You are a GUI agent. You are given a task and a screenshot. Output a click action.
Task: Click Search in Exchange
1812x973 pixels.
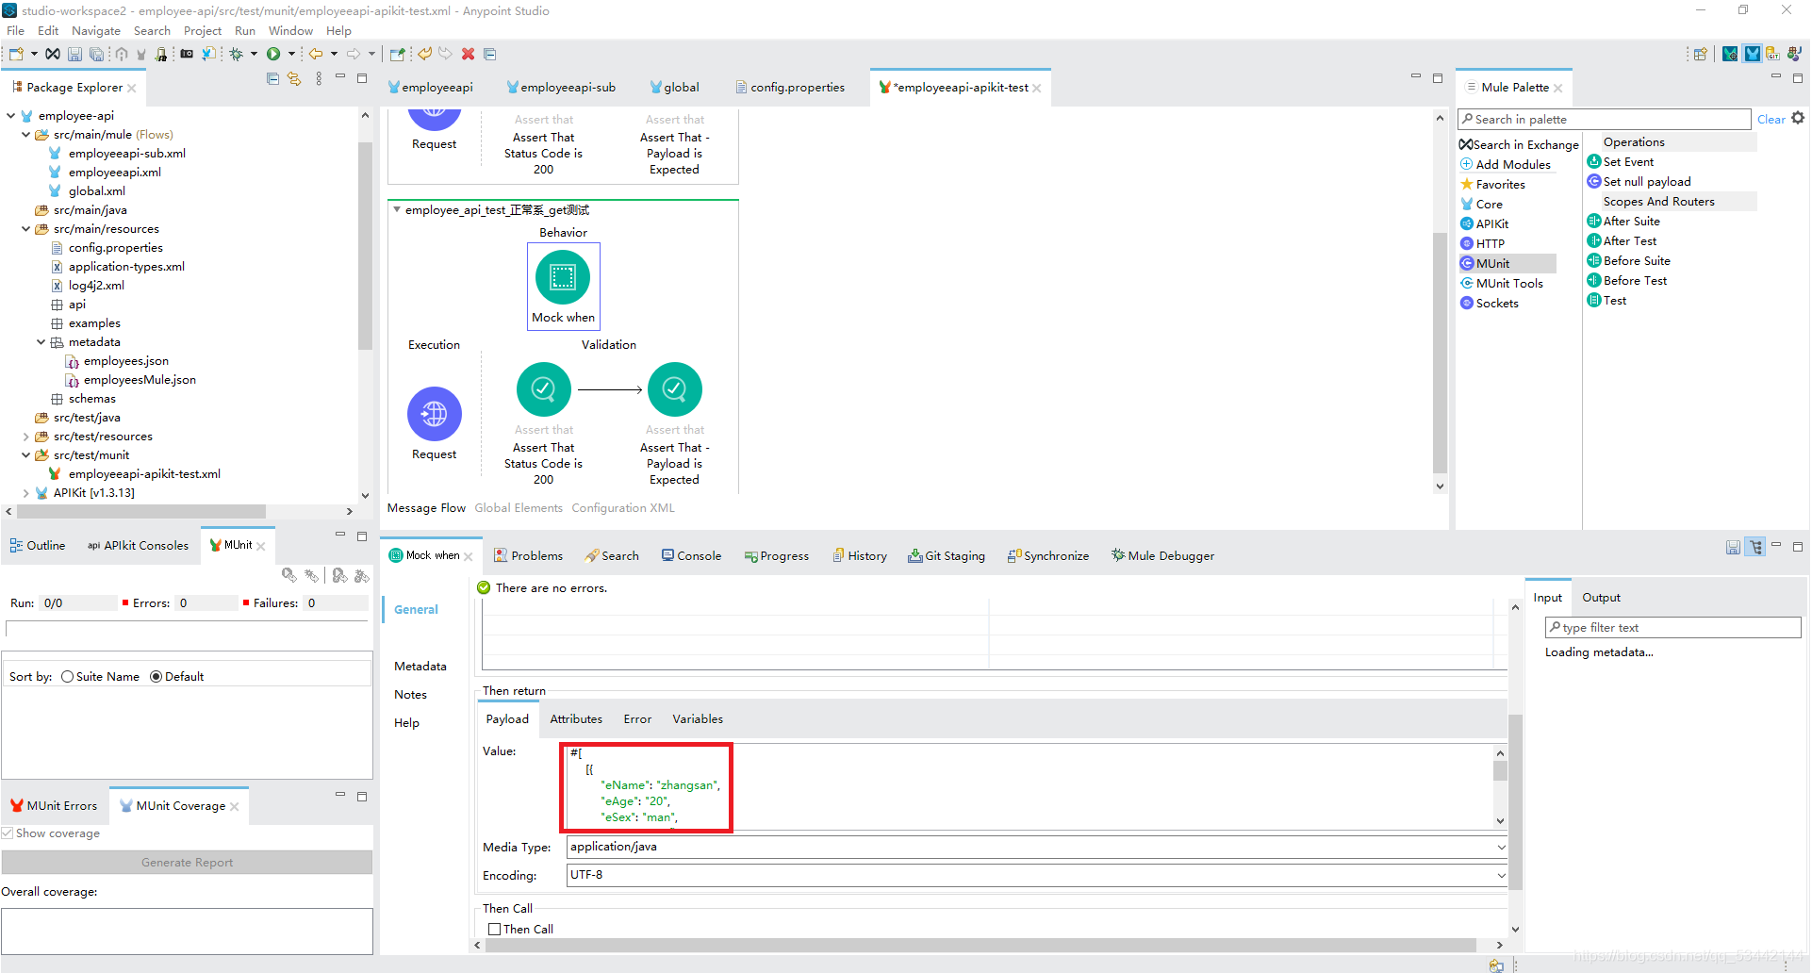coord(1519,144)
